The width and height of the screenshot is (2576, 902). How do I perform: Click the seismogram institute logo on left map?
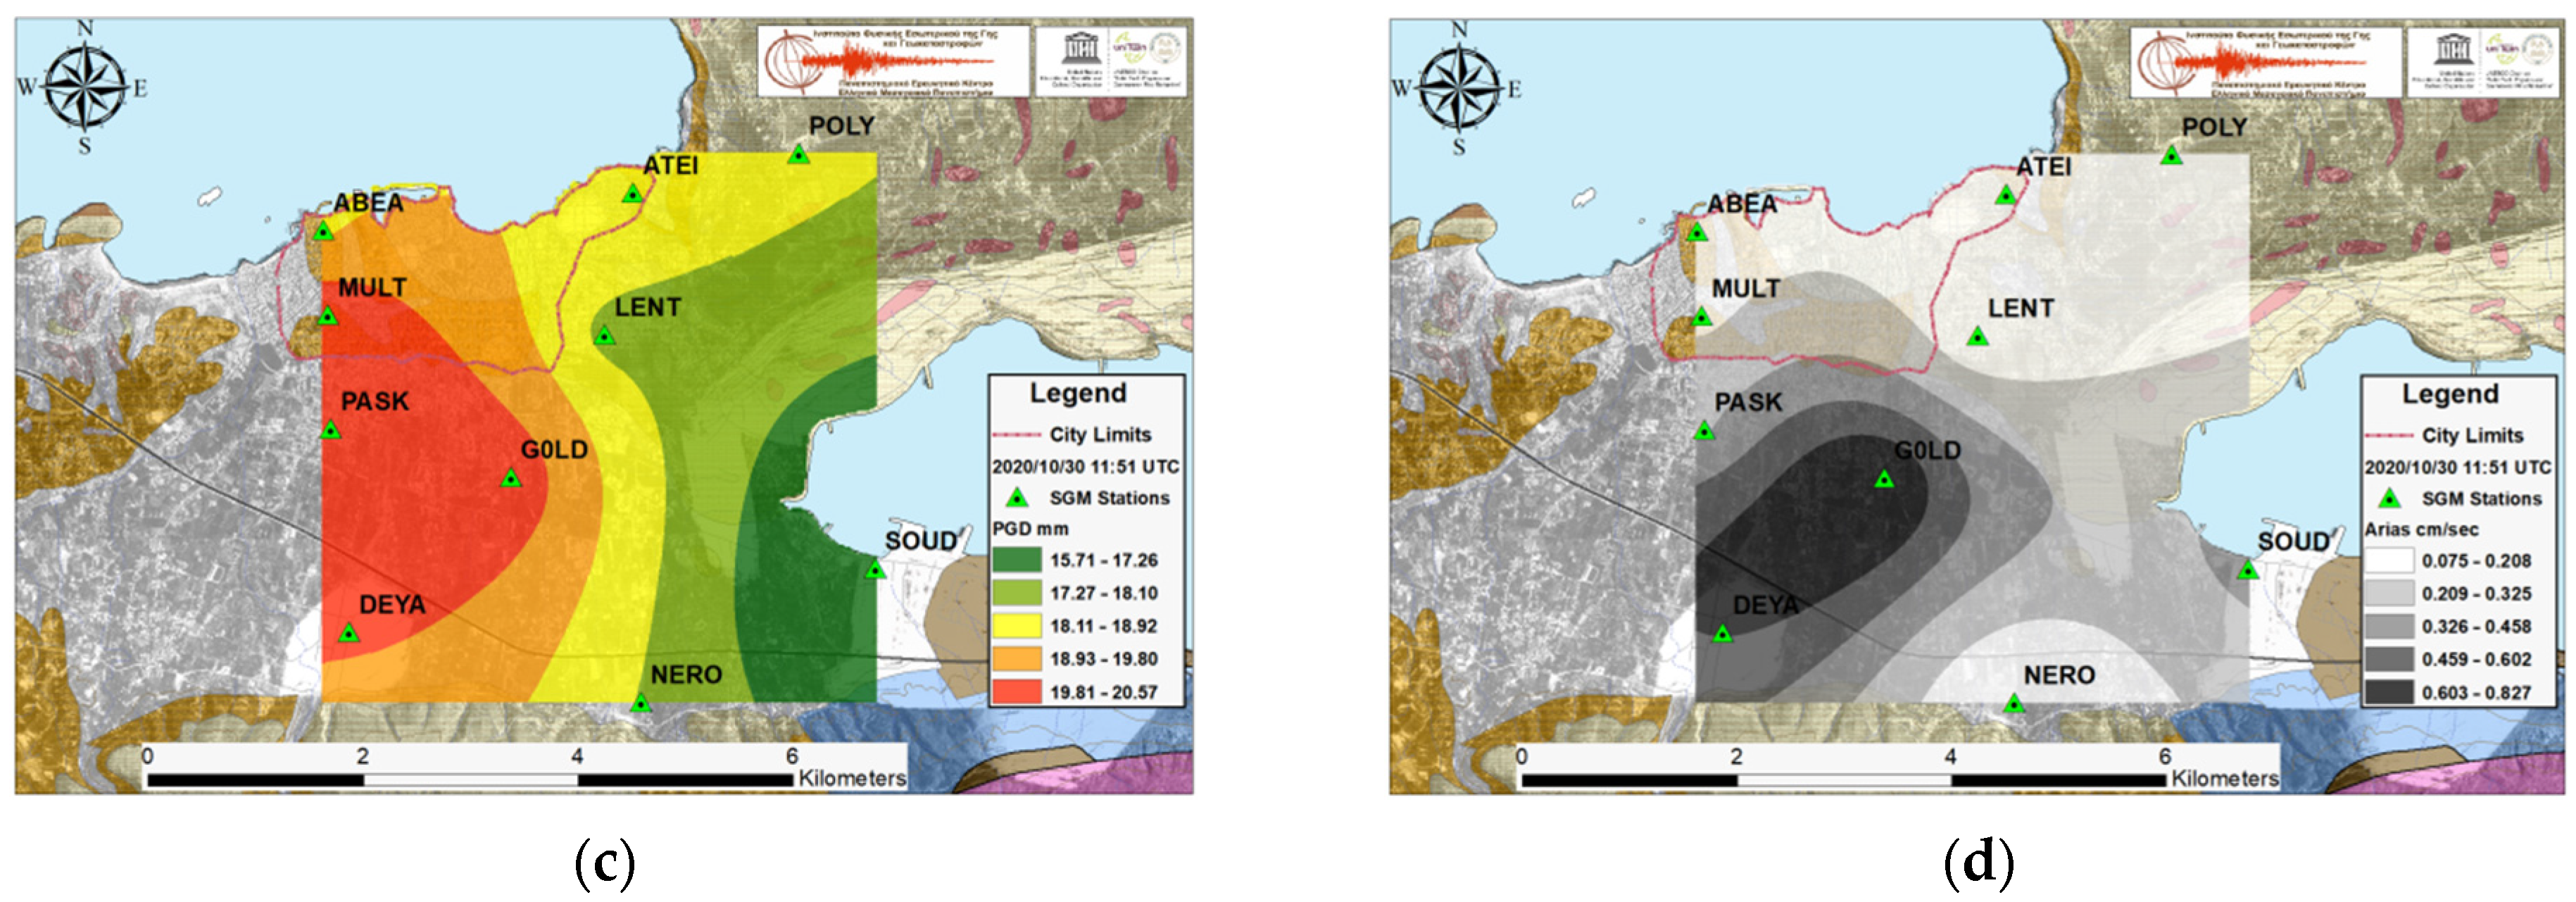[x=893, y=62]
